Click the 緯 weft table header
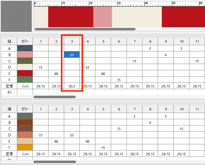Image resolution: width=205 pixels, height=165 pixels. [x=9, y=109]
